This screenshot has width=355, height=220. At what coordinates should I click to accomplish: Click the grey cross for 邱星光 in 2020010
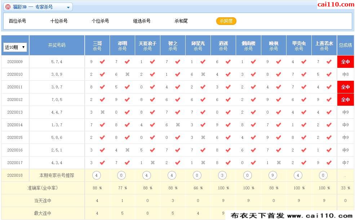point(203,74)
